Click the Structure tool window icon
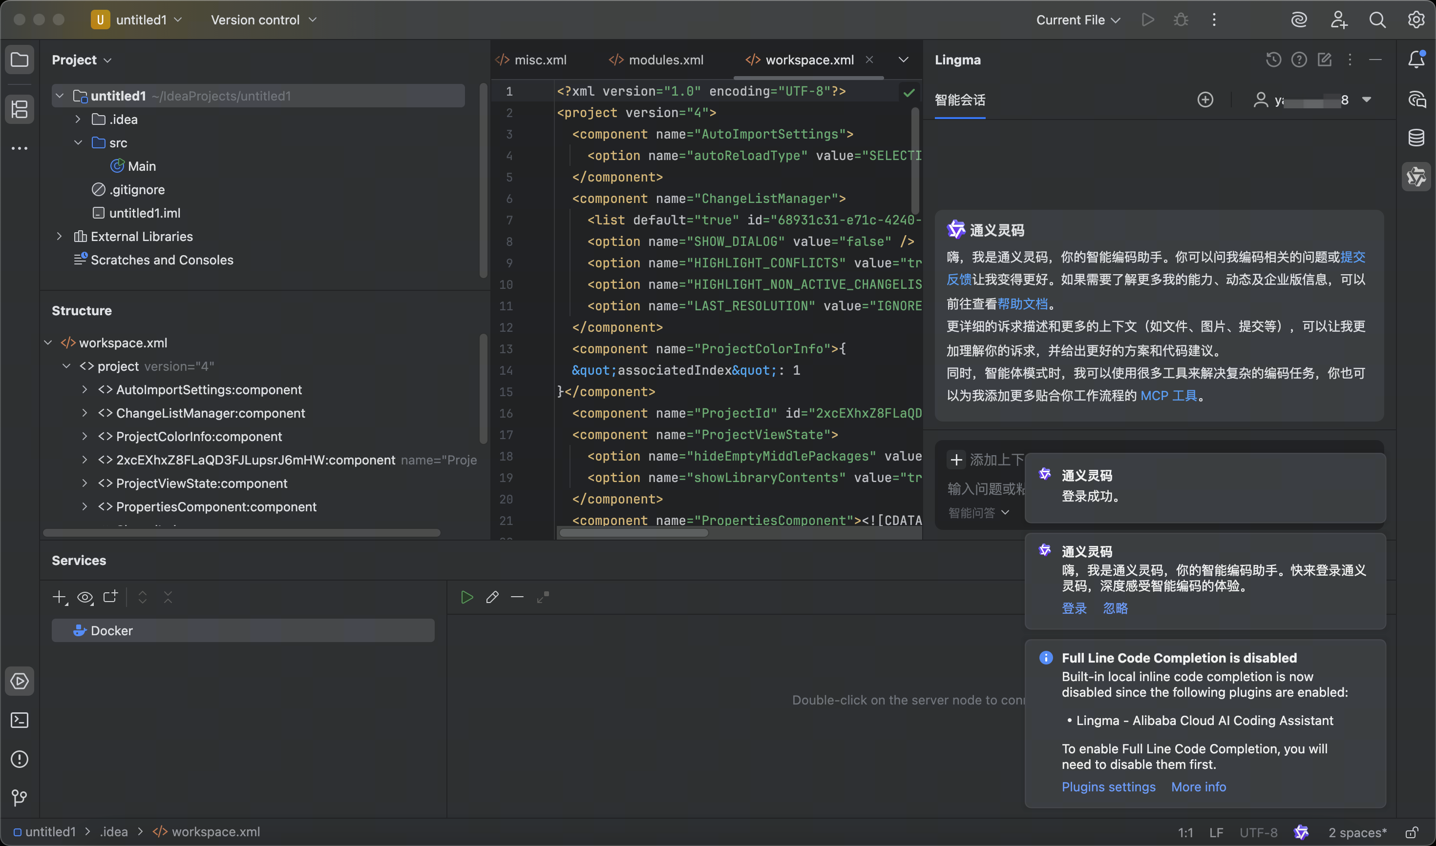 coord(20,109)
